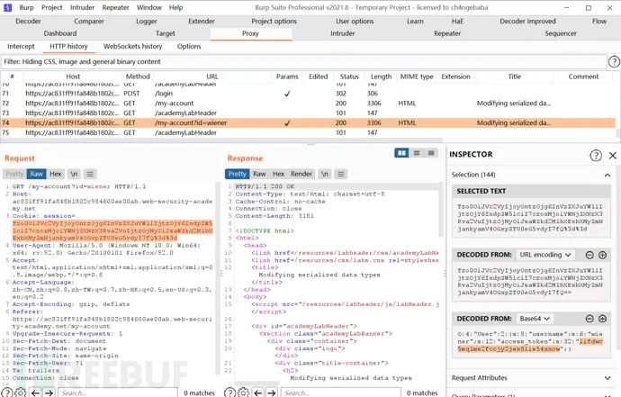Switch Response view to Pretty

(238, 174)
